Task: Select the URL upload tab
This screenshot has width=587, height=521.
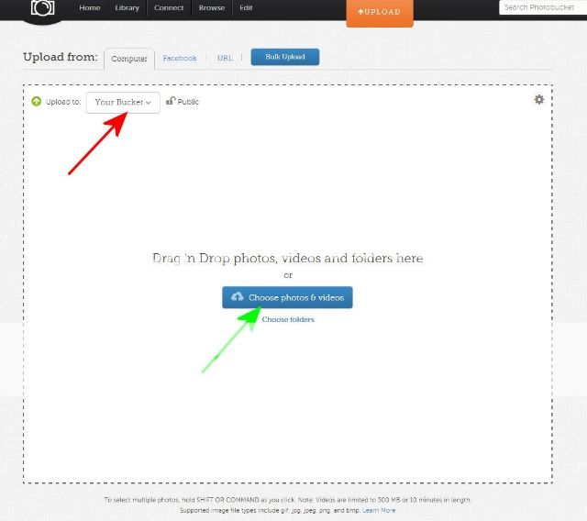Action: (x=225, y=58)
